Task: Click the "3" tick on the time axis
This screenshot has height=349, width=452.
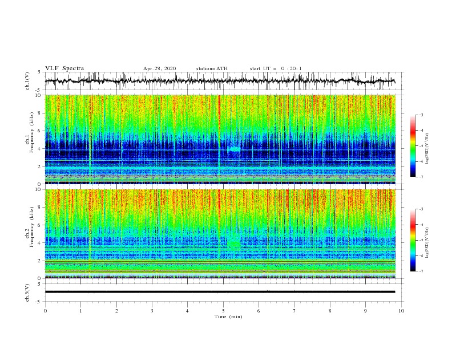Action: (152, 311)
